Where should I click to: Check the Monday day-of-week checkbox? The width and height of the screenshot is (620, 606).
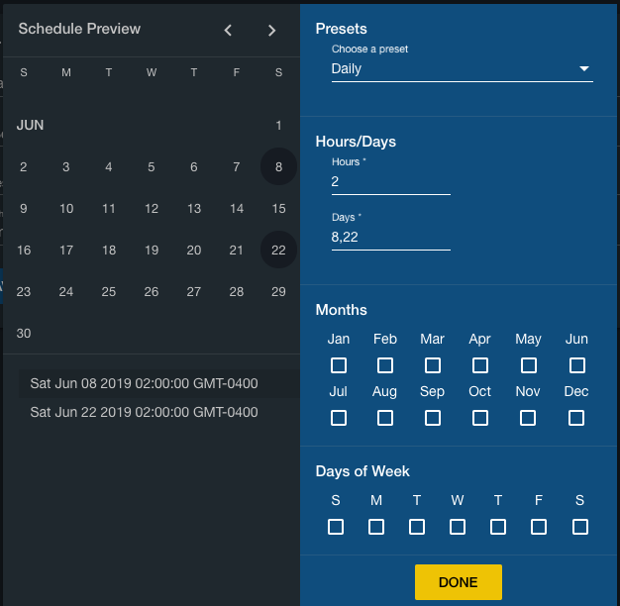pos(376,527)
